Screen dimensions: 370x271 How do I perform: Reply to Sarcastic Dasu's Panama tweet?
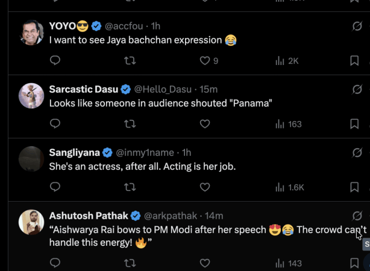tap(55, 123)
